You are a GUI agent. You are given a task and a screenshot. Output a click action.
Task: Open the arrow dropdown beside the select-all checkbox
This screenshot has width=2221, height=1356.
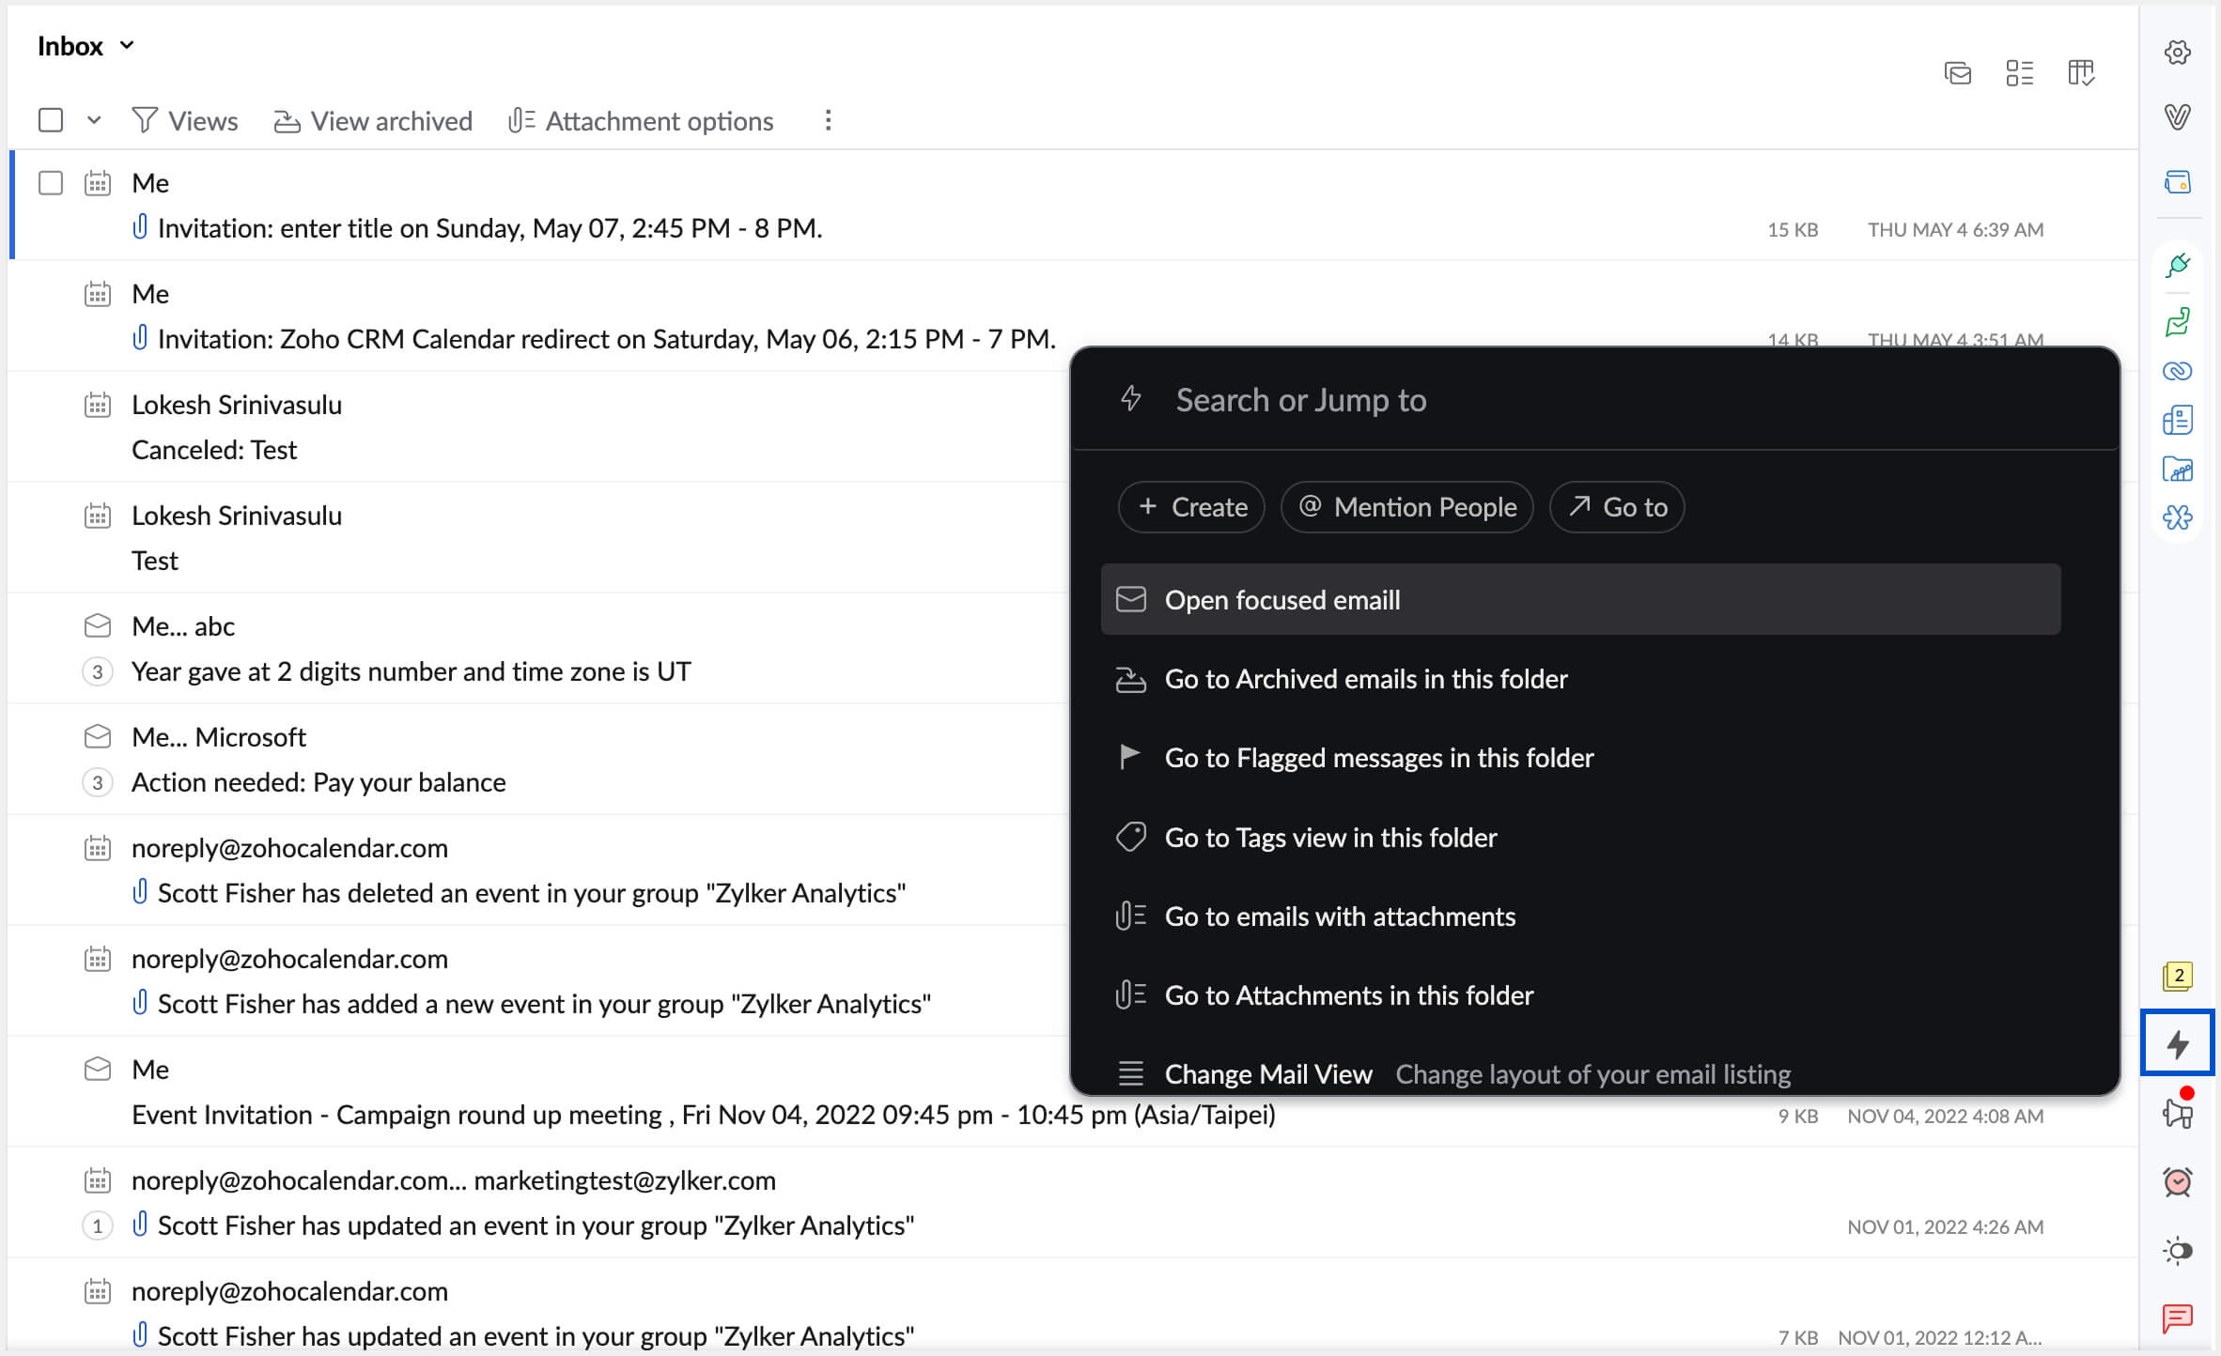click(94, 120)
